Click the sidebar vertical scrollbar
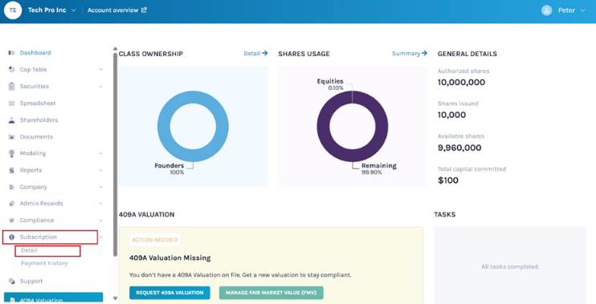Image resolution: width=596 pixels, height=304 pixels. pyautogui.click(x=115, y=155)
